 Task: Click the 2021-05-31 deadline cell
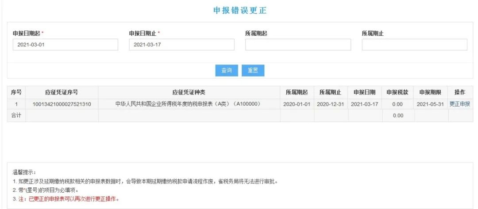pyautogui.click(x=431, y=104)
